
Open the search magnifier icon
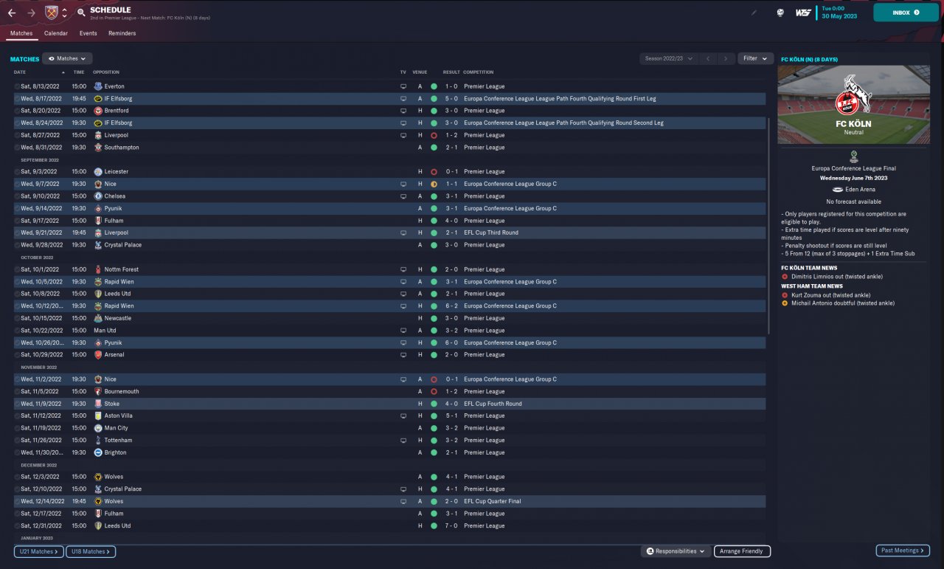tap(81, 13)
